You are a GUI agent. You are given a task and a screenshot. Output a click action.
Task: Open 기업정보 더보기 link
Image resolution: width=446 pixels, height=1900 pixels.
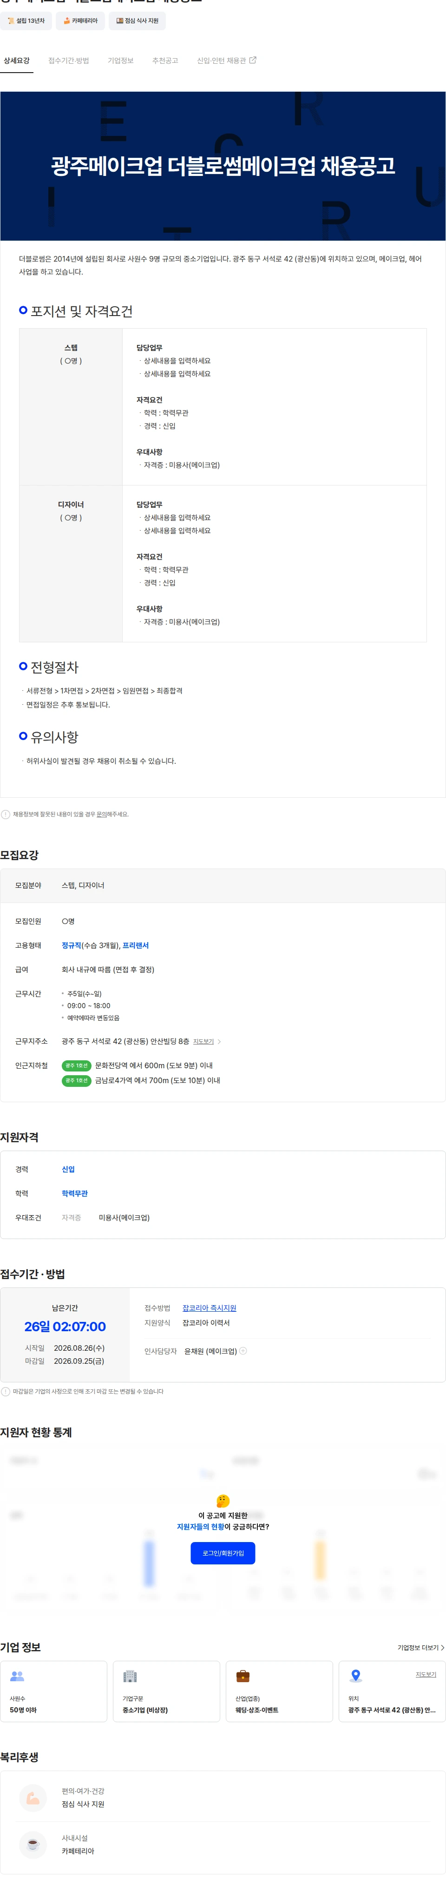(x=420, y=1648)
